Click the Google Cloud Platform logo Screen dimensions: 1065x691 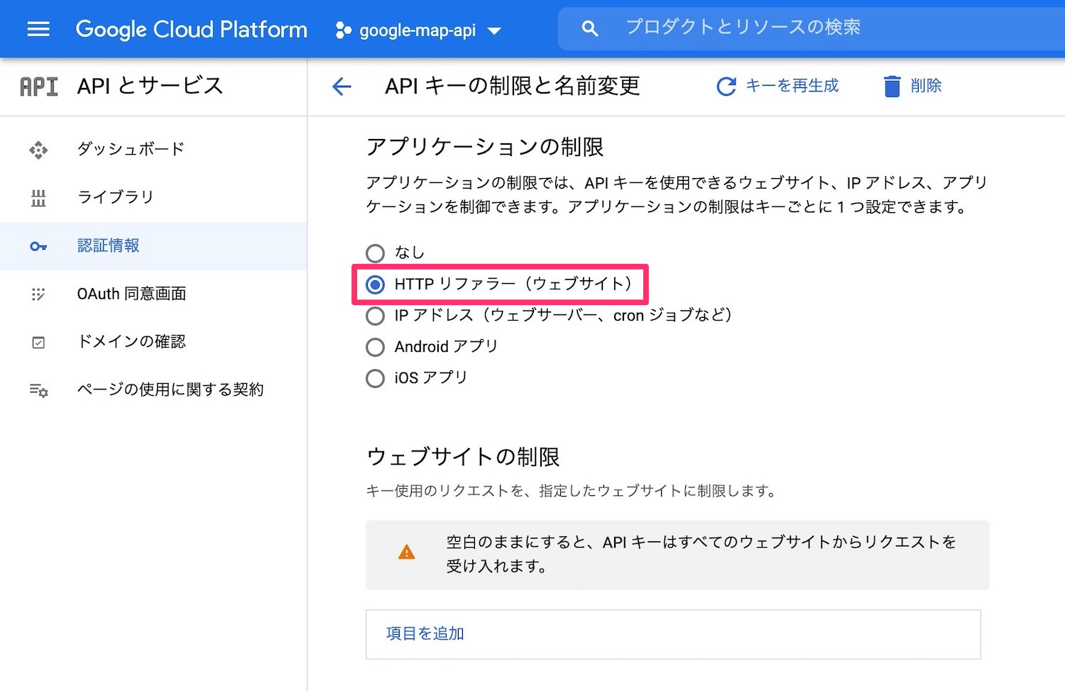click(x=191, y=29)
